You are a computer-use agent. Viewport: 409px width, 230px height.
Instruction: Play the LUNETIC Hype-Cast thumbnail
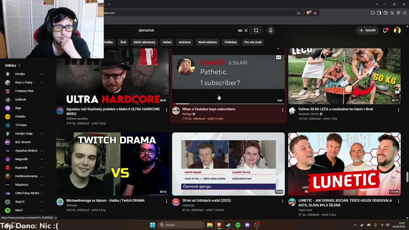click(x=344, y=164)
